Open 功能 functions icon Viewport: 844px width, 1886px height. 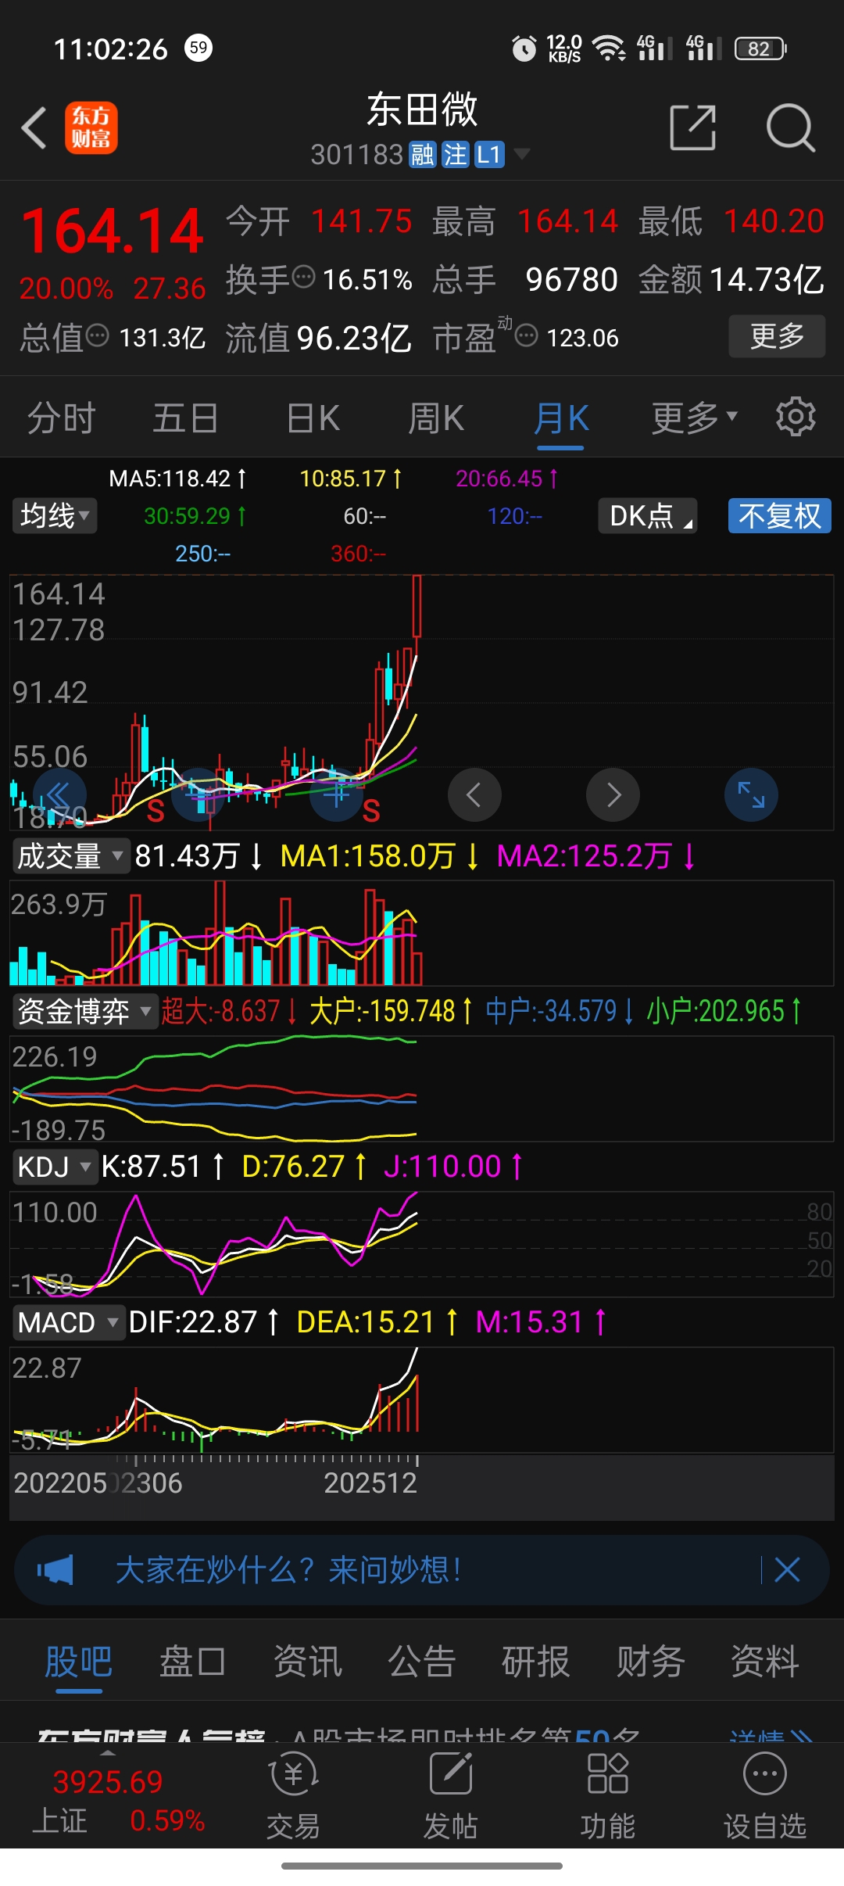(x=608, y=1795)
